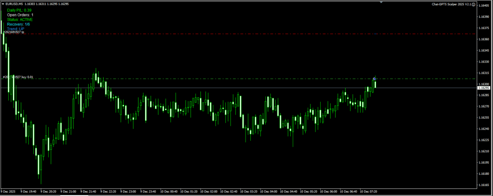Click the 10 Dec 02:00 time axis label
The width and height of the screenshot is (493, 196).
click(210, 191)
